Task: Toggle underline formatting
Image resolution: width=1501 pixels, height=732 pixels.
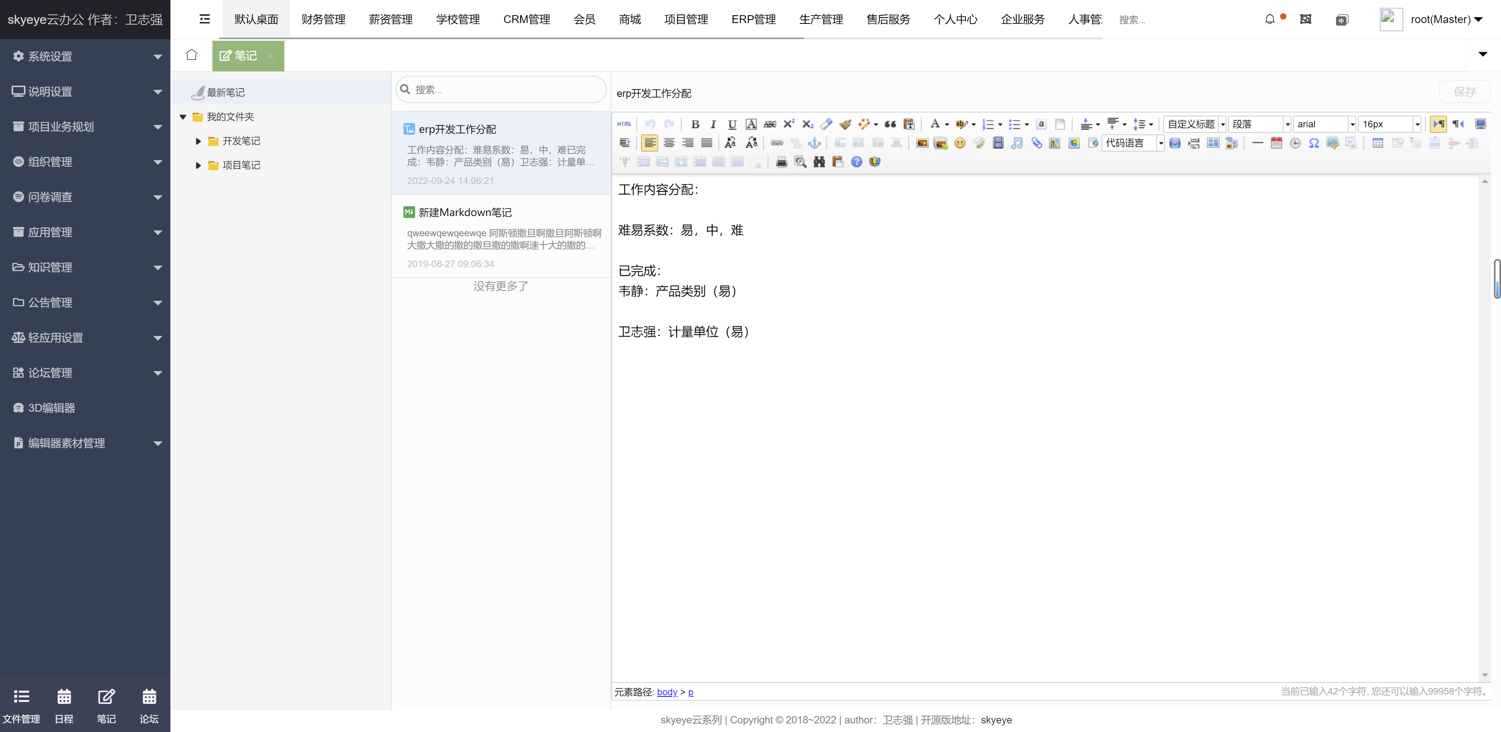Action: coord(732,124)
